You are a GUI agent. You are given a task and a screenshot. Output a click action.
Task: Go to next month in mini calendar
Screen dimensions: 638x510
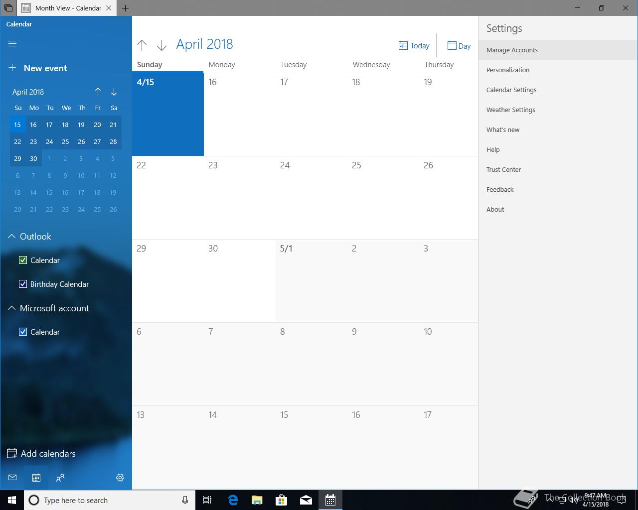[114, 92]
